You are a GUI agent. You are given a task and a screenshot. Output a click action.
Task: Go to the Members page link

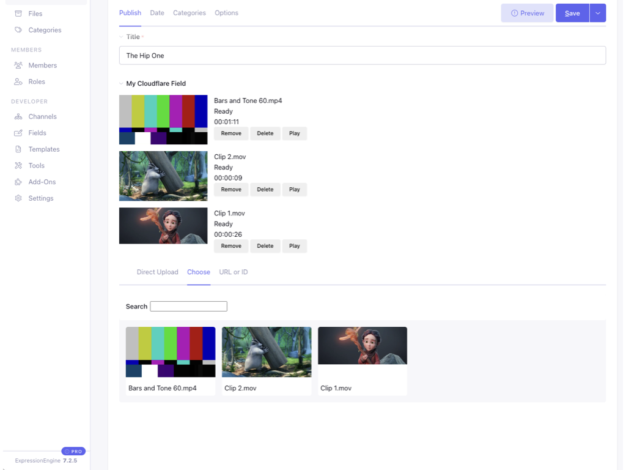(x=42, y=65)
